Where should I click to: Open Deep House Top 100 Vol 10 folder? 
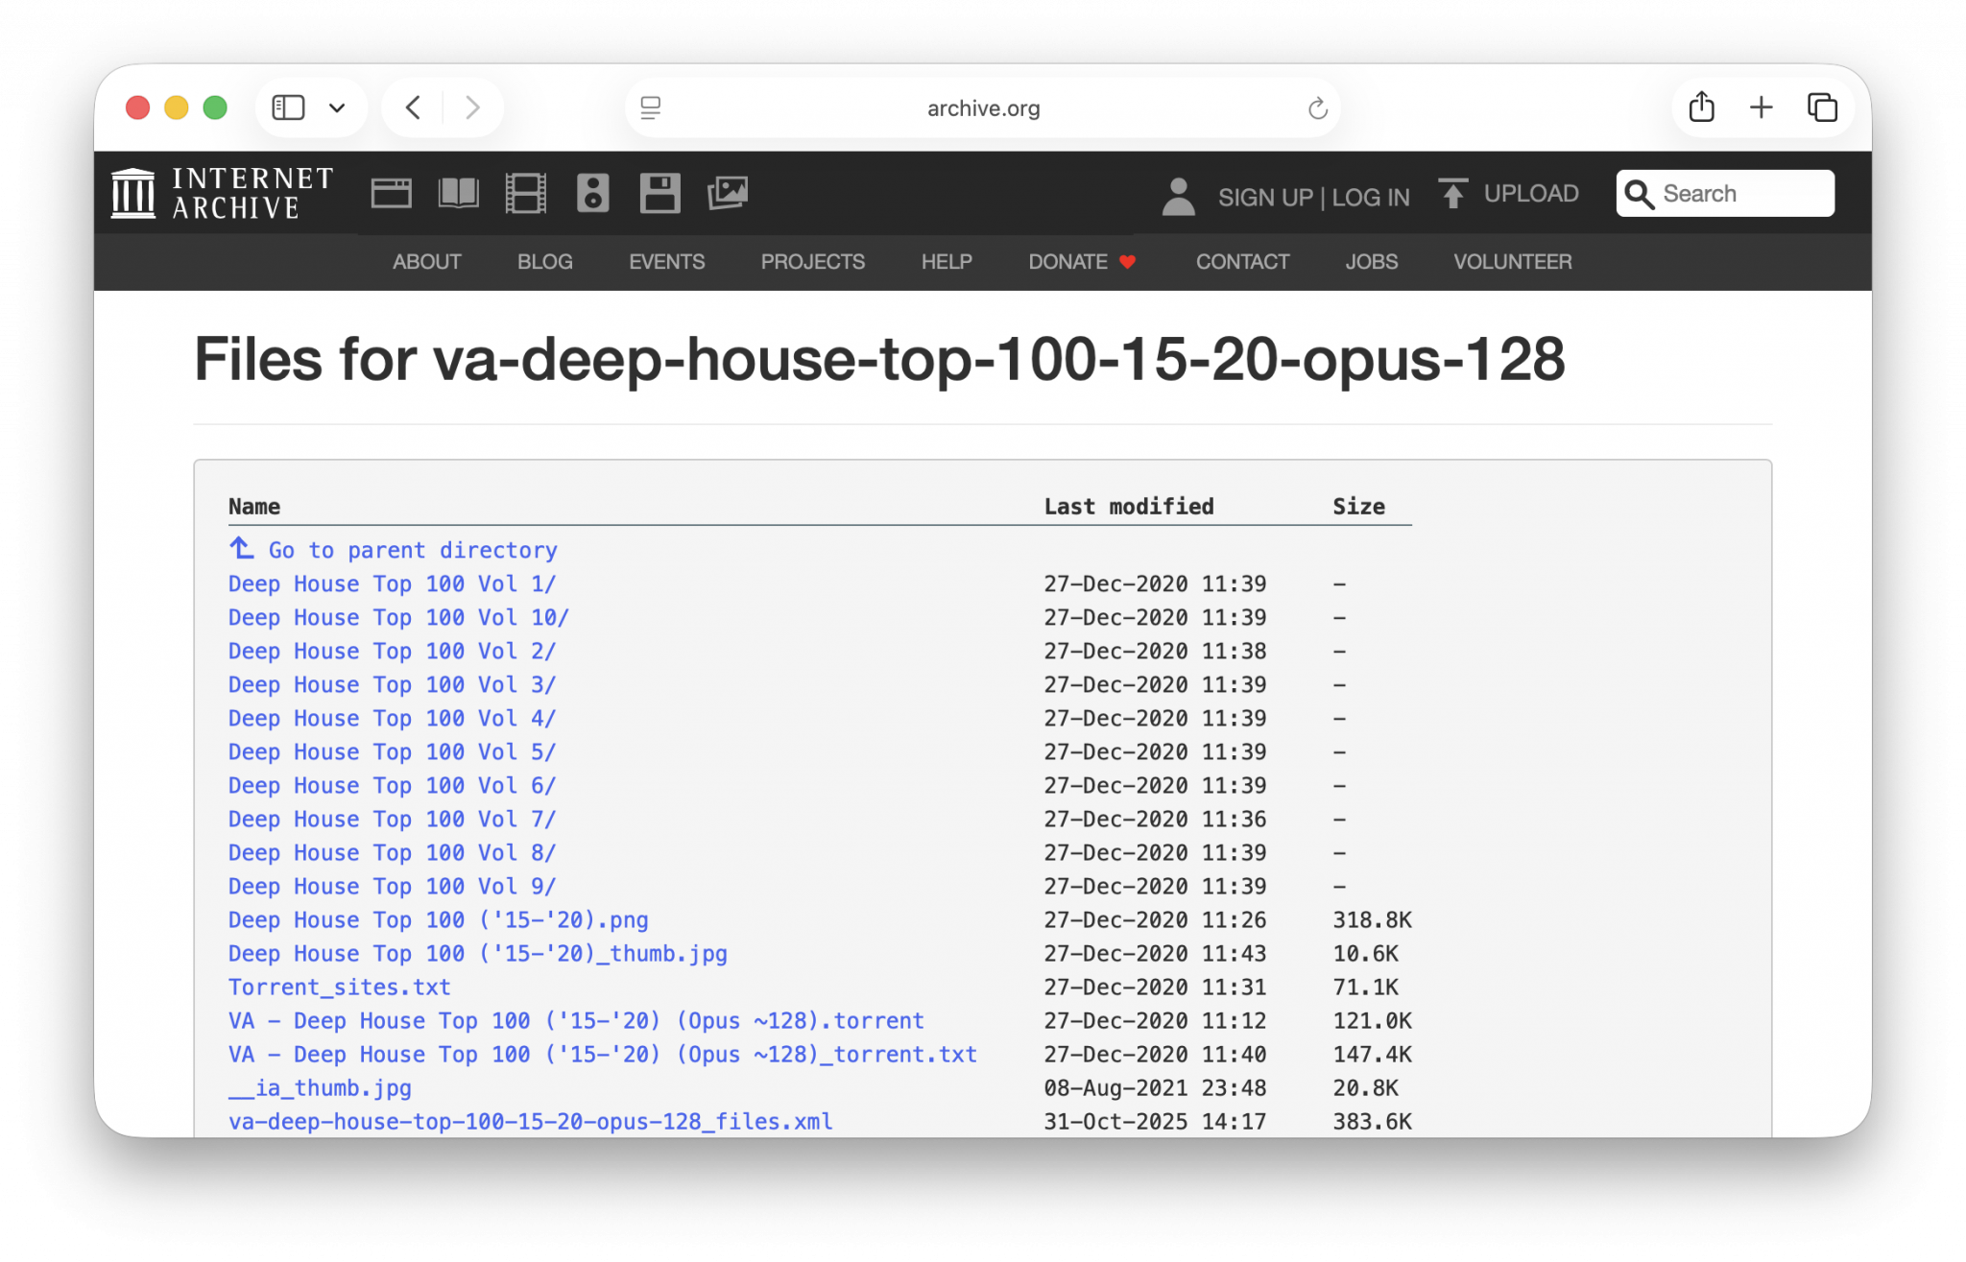point(397,617)
